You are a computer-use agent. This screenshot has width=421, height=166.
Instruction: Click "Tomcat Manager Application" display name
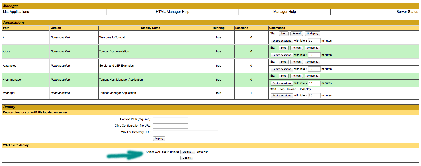[118, 93]
